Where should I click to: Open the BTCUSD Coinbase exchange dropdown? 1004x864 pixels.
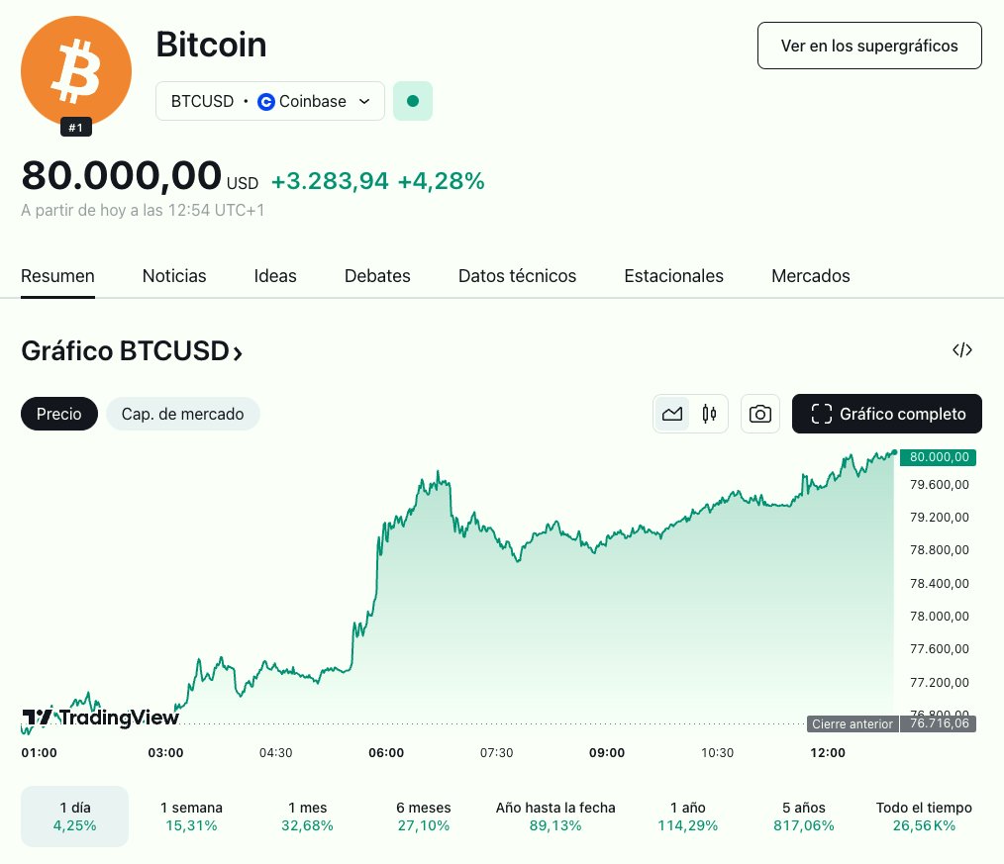[270, 101]
